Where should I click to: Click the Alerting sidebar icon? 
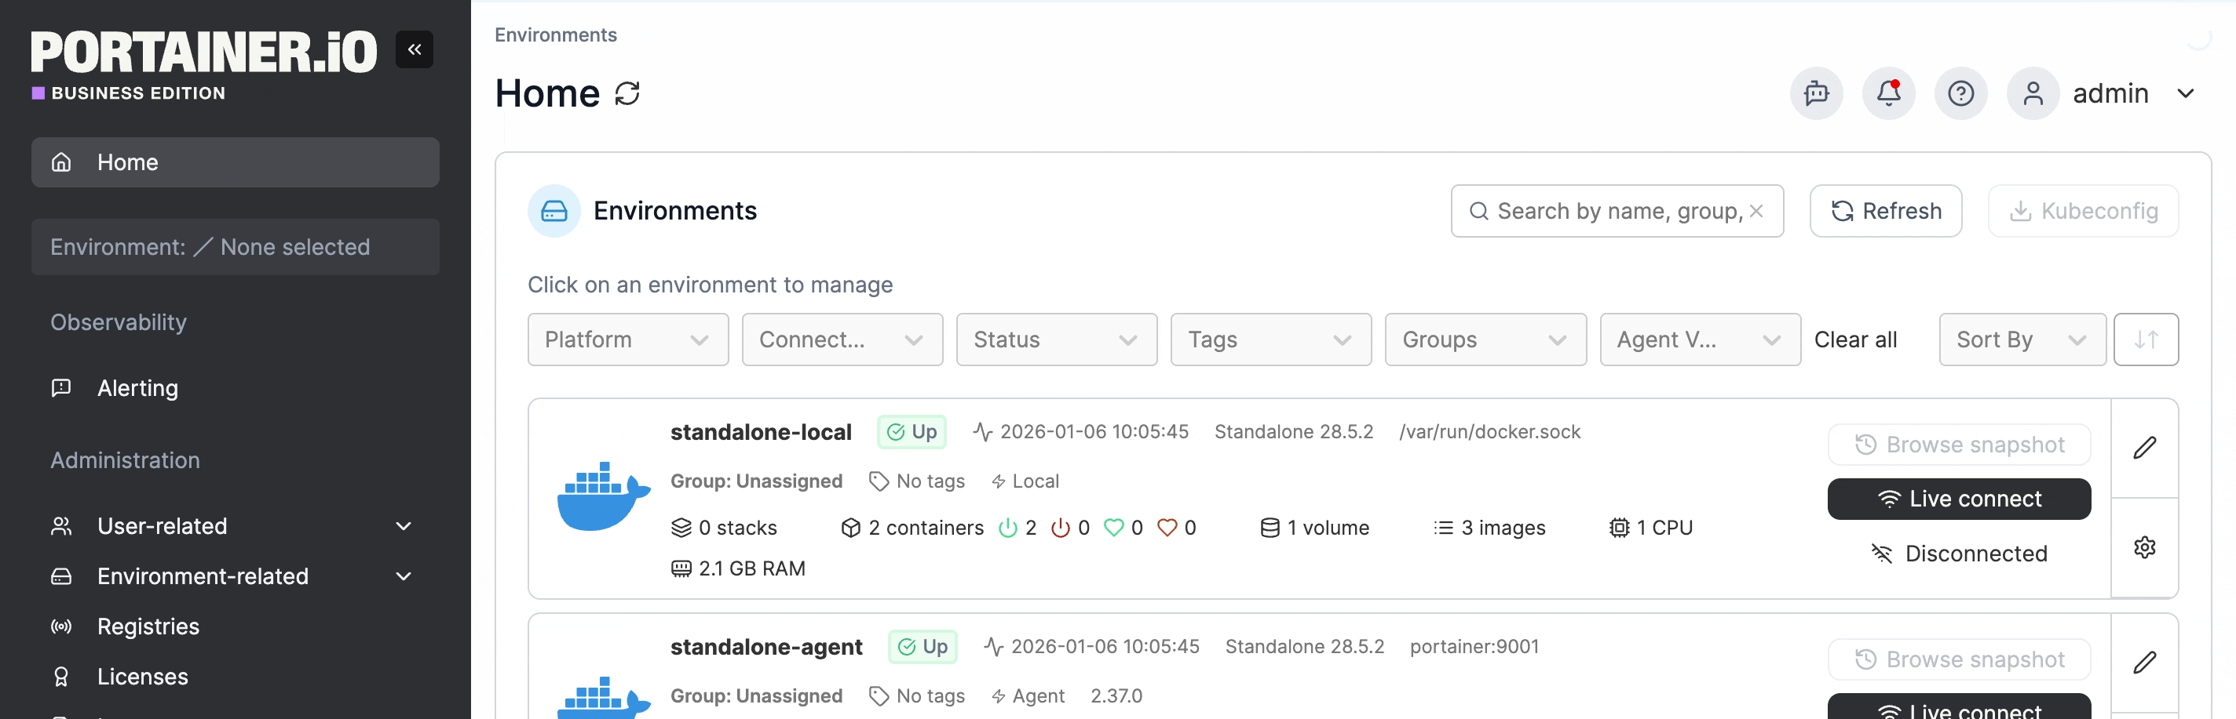click(60, 387)
